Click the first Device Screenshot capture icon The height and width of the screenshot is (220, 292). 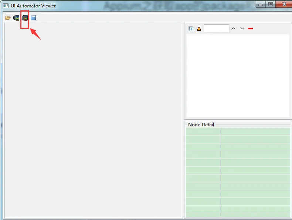pos(16,18)
